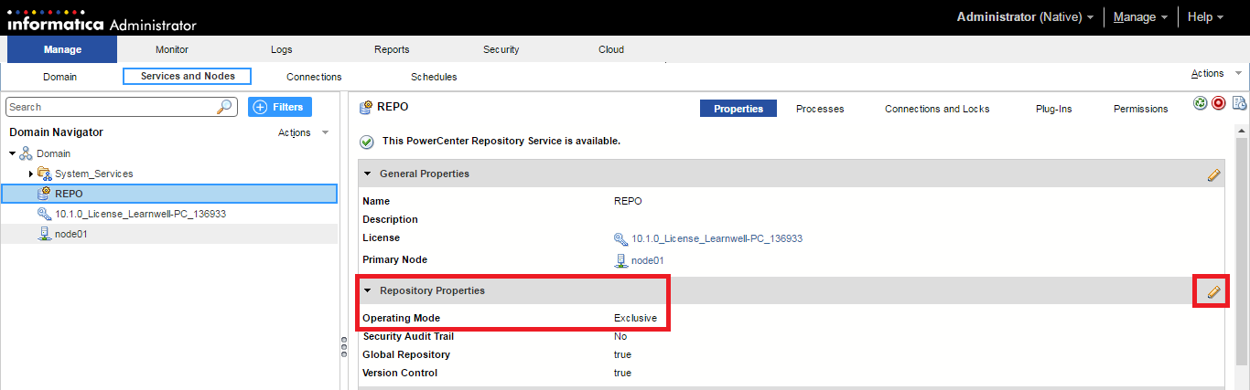Open the Manage dropdown in header
Screen dimensions: 1250x390
[1139, 17]
